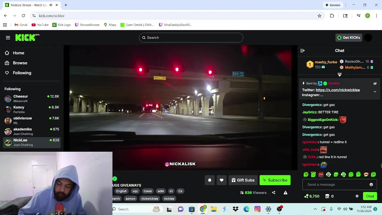Reload the page in Chrome

[x=23, y=16]
